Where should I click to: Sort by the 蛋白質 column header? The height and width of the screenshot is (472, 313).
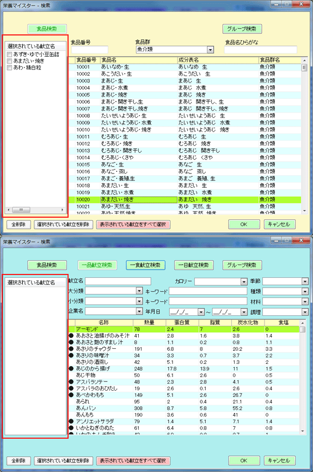(x=182, y=322)
